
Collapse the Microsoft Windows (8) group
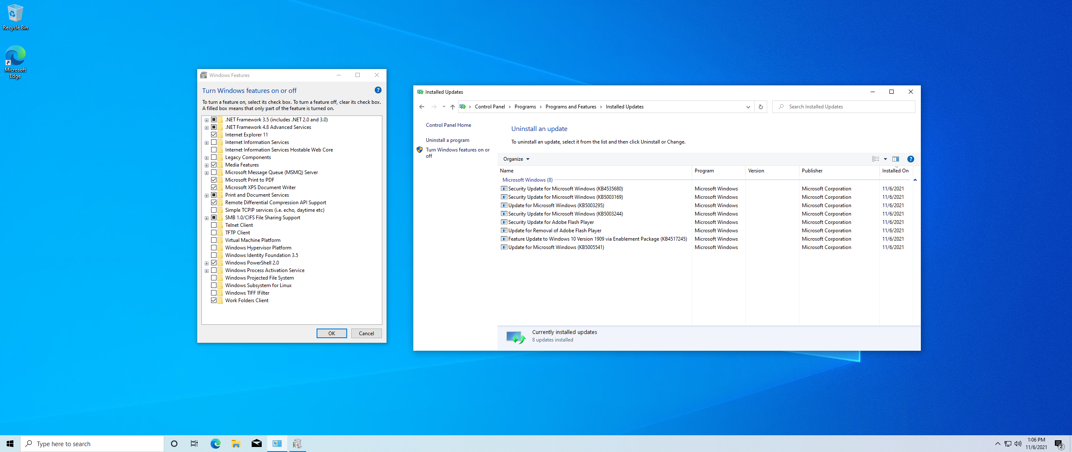pyautogui.click(x=915, y=180)
